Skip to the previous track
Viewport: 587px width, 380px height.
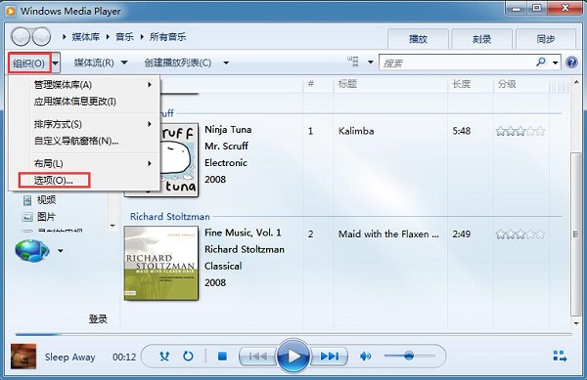(x=257, y=357)
